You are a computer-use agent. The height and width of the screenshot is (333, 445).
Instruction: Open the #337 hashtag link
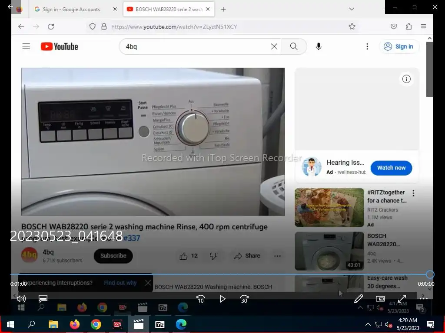click(x=131, y=238)
